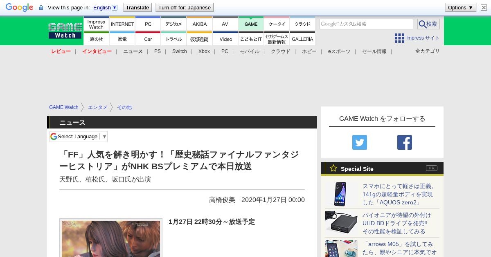Viewport: 491px width, 257px height.
Task: Open the Select Language dropdown
Action: click(x=79, y=136)
